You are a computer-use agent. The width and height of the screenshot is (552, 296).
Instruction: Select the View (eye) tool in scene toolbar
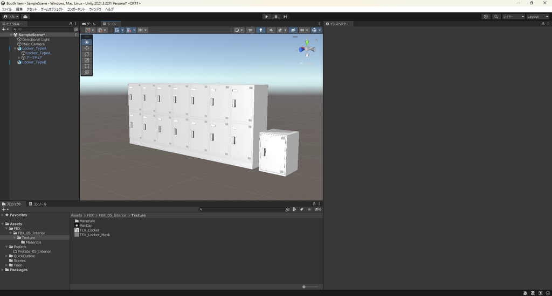click(87, 42)
